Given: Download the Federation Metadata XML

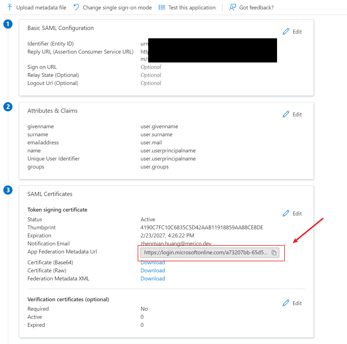Looking at the screenshot, I should [x=153, y=278].
